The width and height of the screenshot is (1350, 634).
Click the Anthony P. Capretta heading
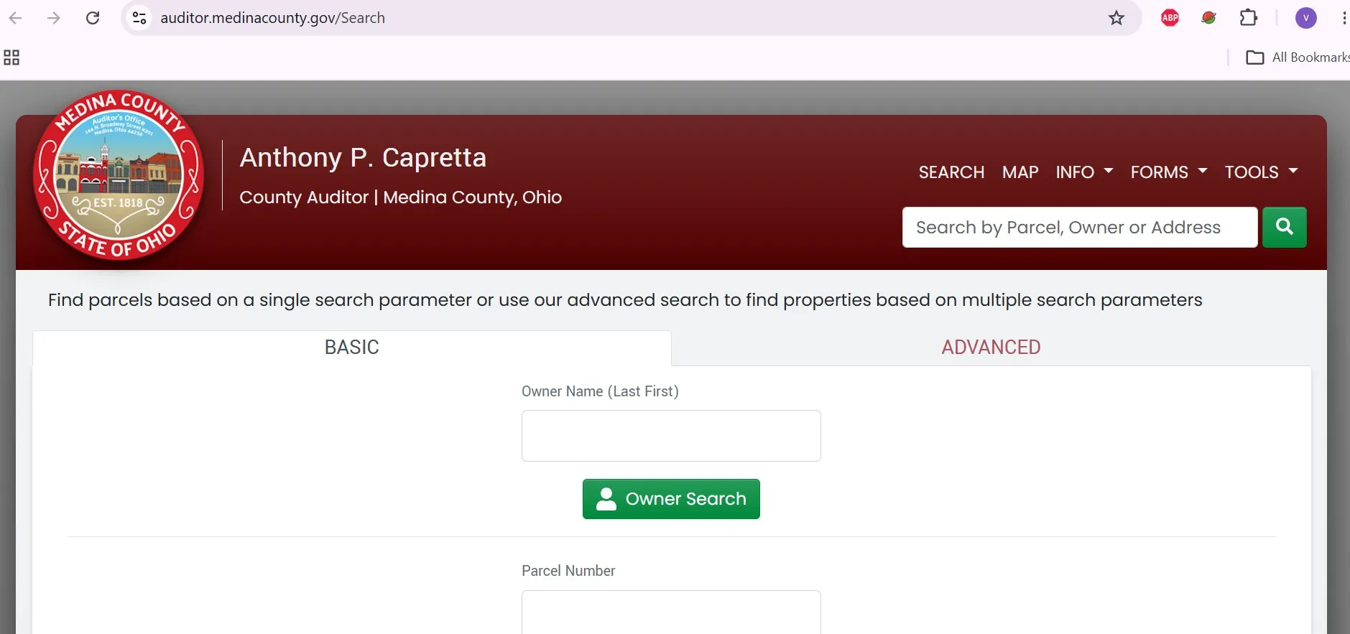click(363, 157)
